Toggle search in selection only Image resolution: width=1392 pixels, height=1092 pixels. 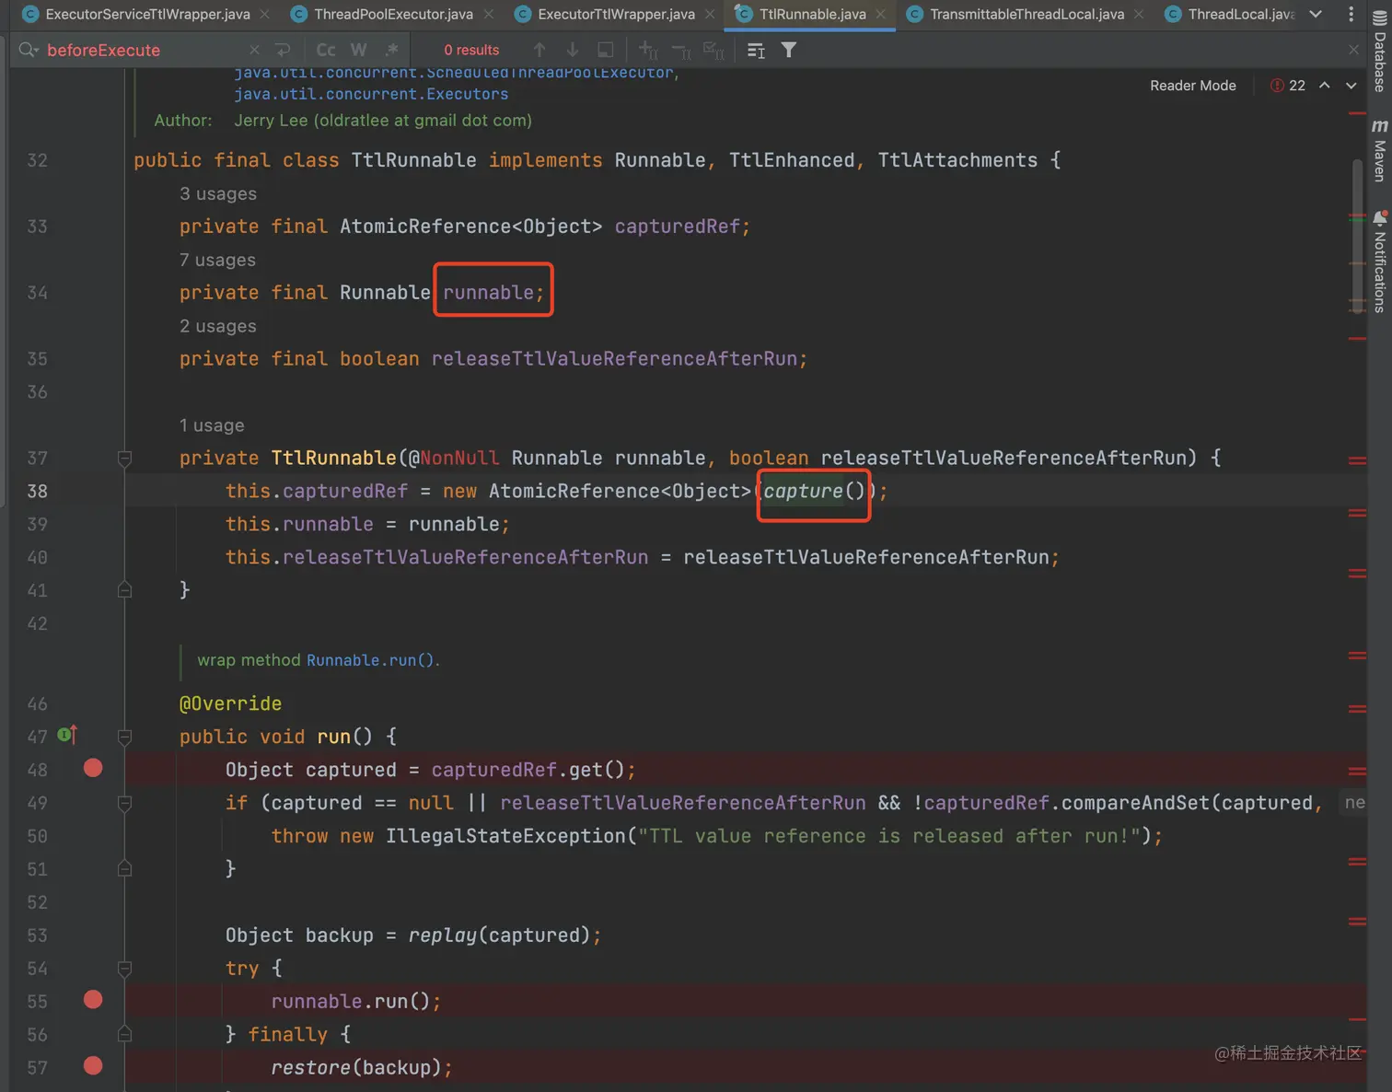(x=605, y=50)
